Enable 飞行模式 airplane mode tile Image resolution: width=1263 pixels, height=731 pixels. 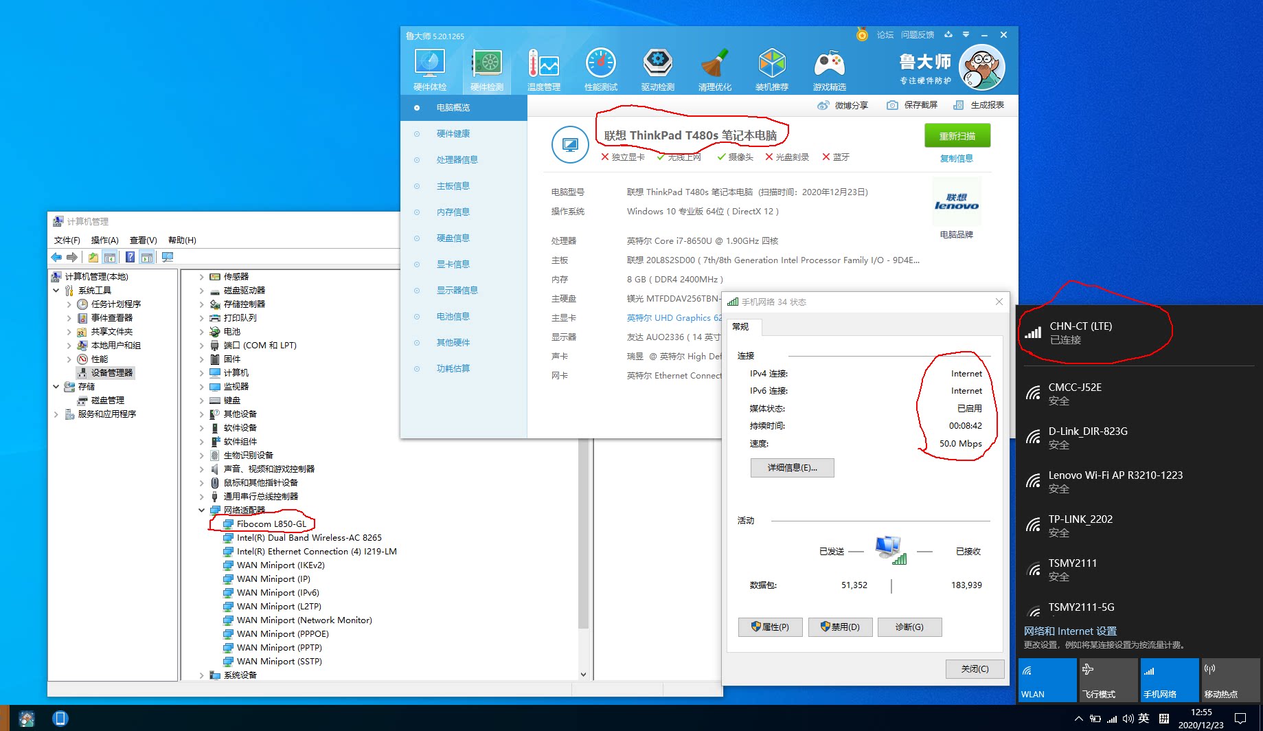click(x=1107, y=679)
